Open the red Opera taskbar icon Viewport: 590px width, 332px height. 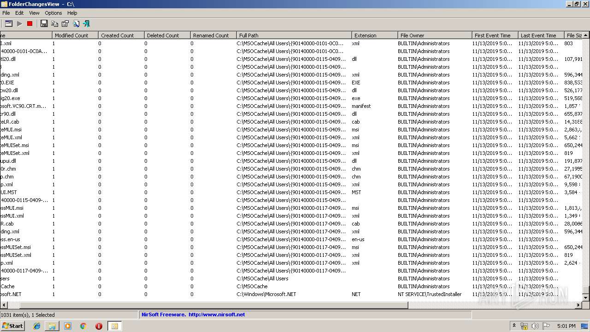(x=99, y=326)
